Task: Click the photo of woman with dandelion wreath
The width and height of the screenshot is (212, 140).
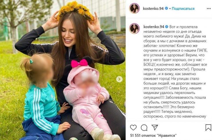Action: tap(63, 70)
